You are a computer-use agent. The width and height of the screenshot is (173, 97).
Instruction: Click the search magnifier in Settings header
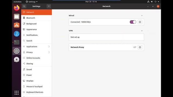(24, 6)
